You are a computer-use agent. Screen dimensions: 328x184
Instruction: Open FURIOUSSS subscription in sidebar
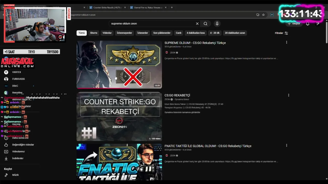coord(18,79)
